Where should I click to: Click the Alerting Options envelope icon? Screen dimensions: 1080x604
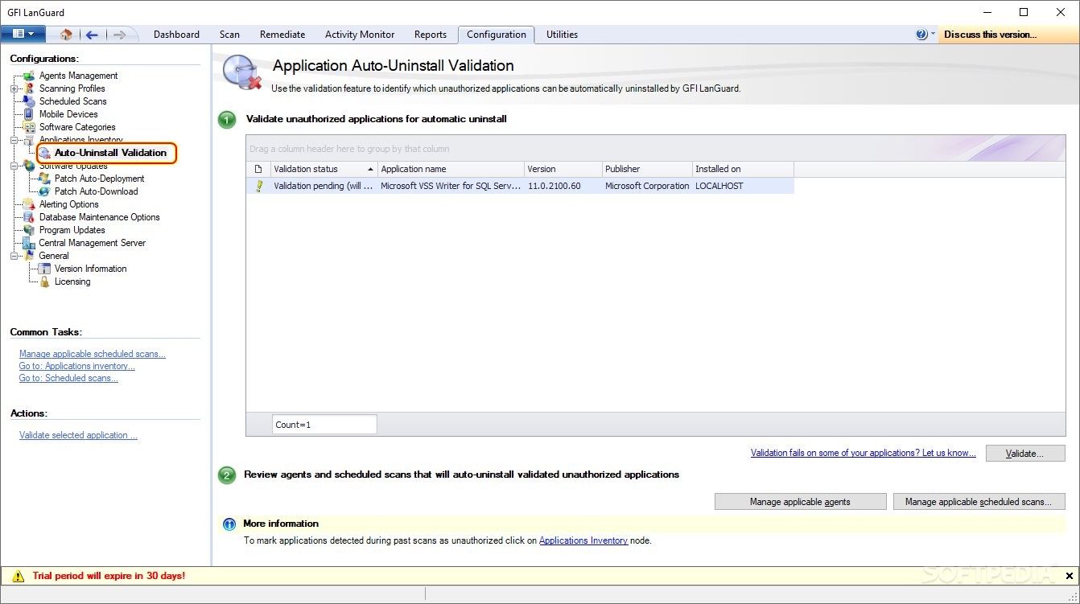[30, 204]
